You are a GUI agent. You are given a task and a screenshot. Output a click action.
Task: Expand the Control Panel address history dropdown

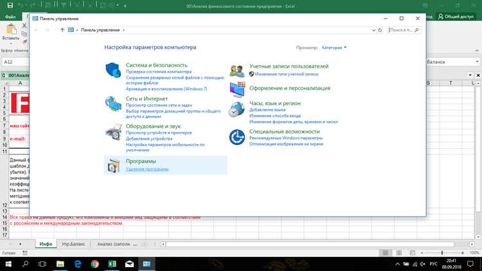(x=373, y=30)
